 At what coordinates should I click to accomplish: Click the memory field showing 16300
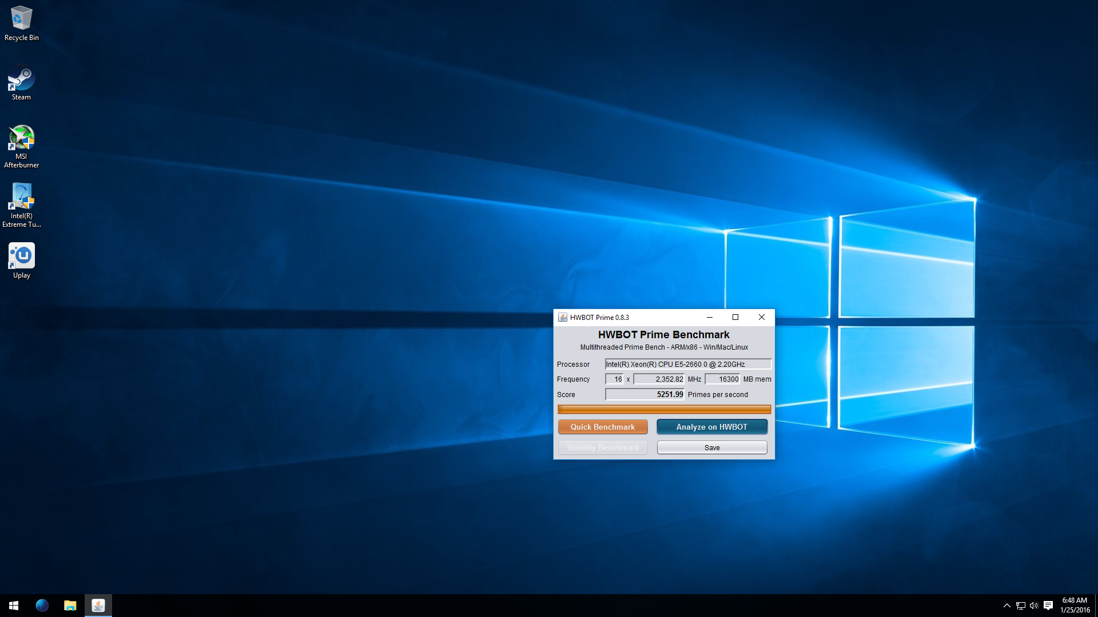tap(723, 379)
